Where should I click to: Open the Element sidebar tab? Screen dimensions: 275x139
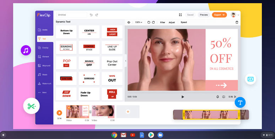43,57
